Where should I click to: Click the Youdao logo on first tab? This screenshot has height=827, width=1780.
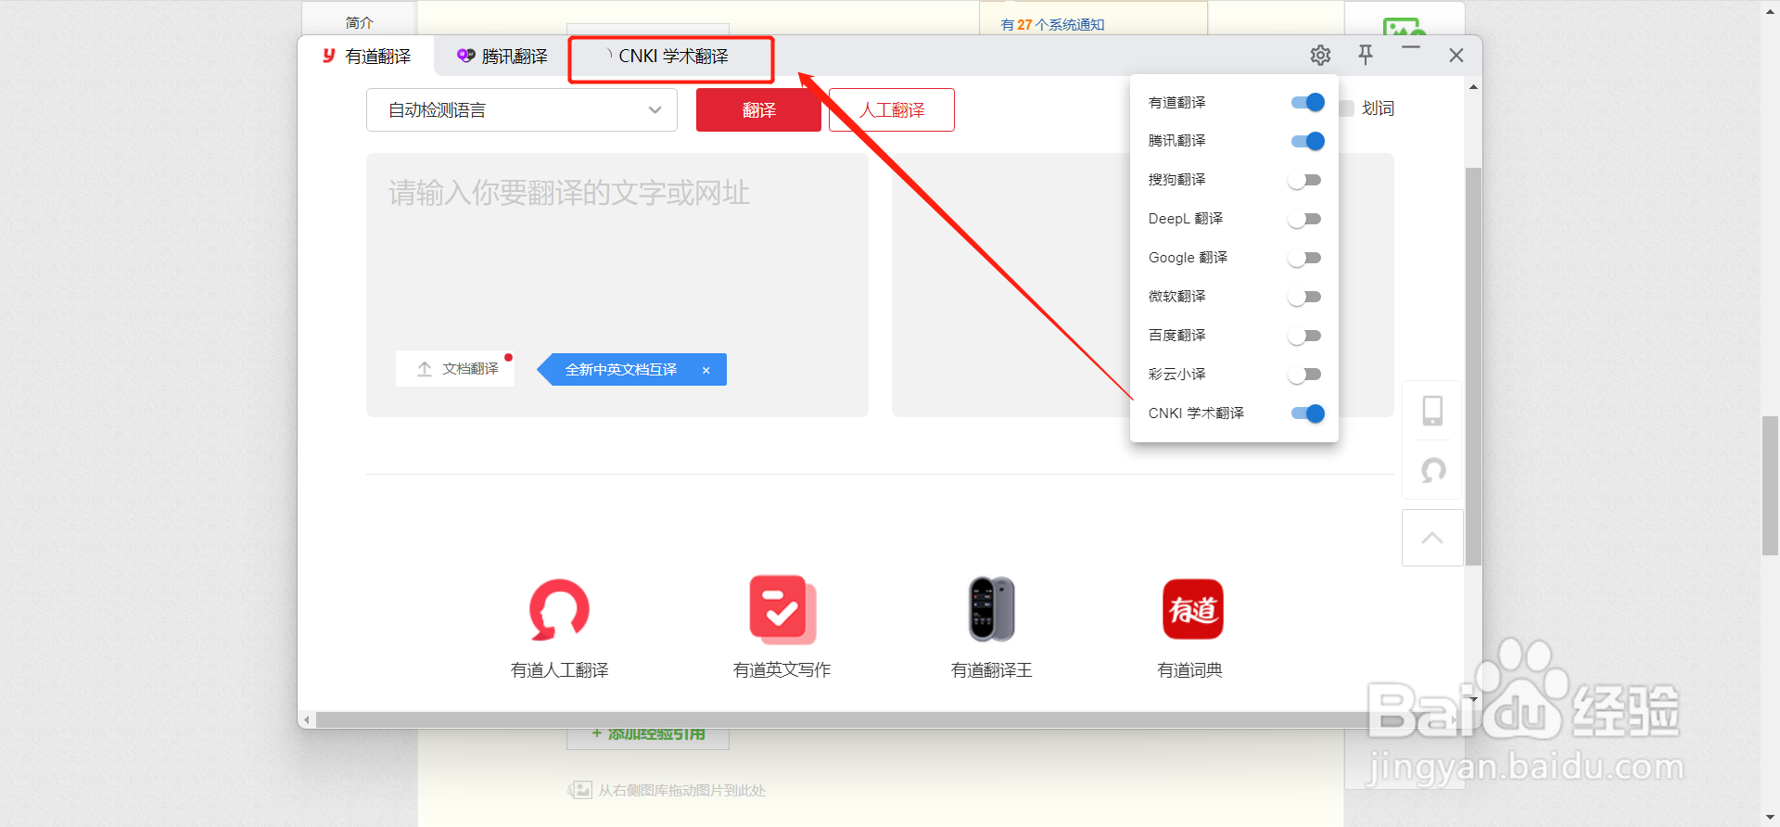click(328, 56)
